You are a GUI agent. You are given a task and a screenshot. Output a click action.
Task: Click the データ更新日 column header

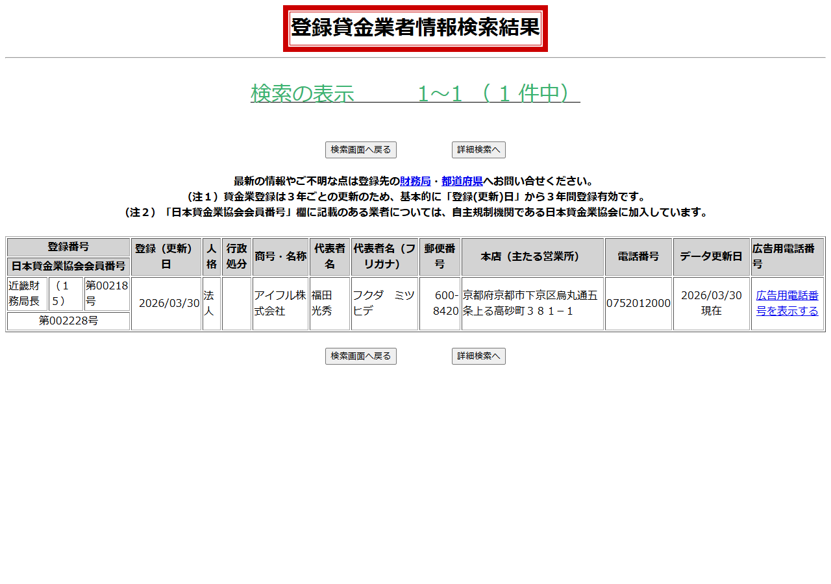[712, 257]
